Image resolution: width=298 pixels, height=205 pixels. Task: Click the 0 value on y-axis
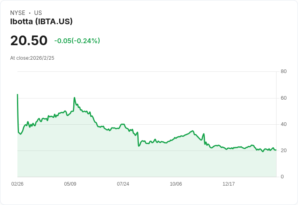(282, 177)
